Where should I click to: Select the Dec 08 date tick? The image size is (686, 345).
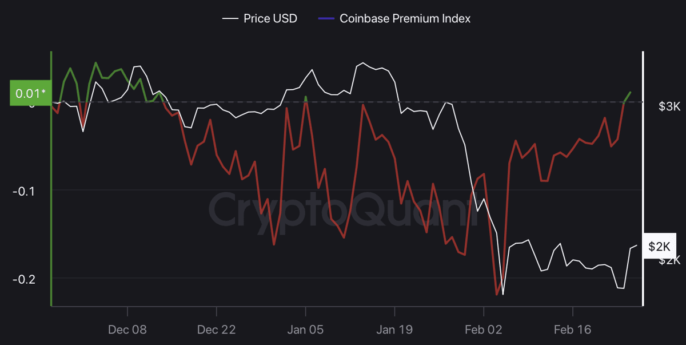(127, 330)
